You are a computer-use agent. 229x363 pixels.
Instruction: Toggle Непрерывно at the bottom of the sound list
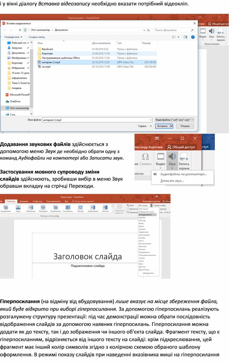pyautogui.click(x=148, y=273)
